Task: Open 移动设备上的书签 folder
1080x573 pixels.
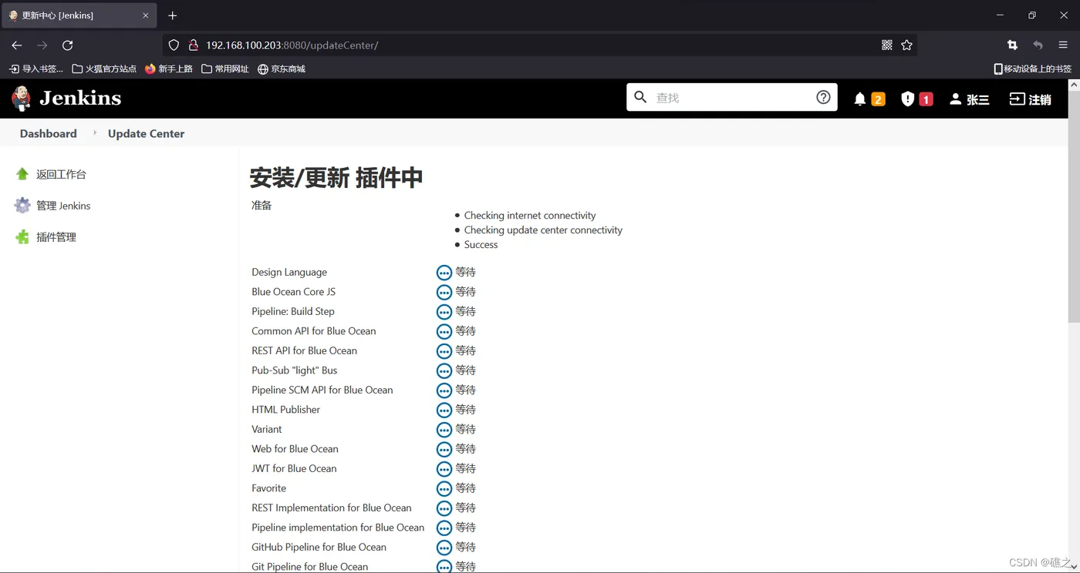Action: coord(1033,69)
